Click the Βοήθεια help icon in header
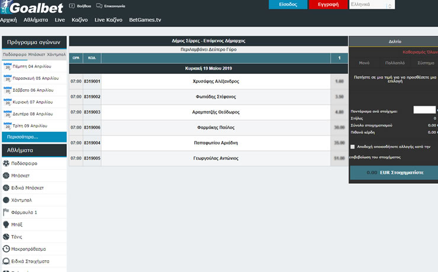The height and width of the screenshot is (272, 438). [x=72, y=5]
